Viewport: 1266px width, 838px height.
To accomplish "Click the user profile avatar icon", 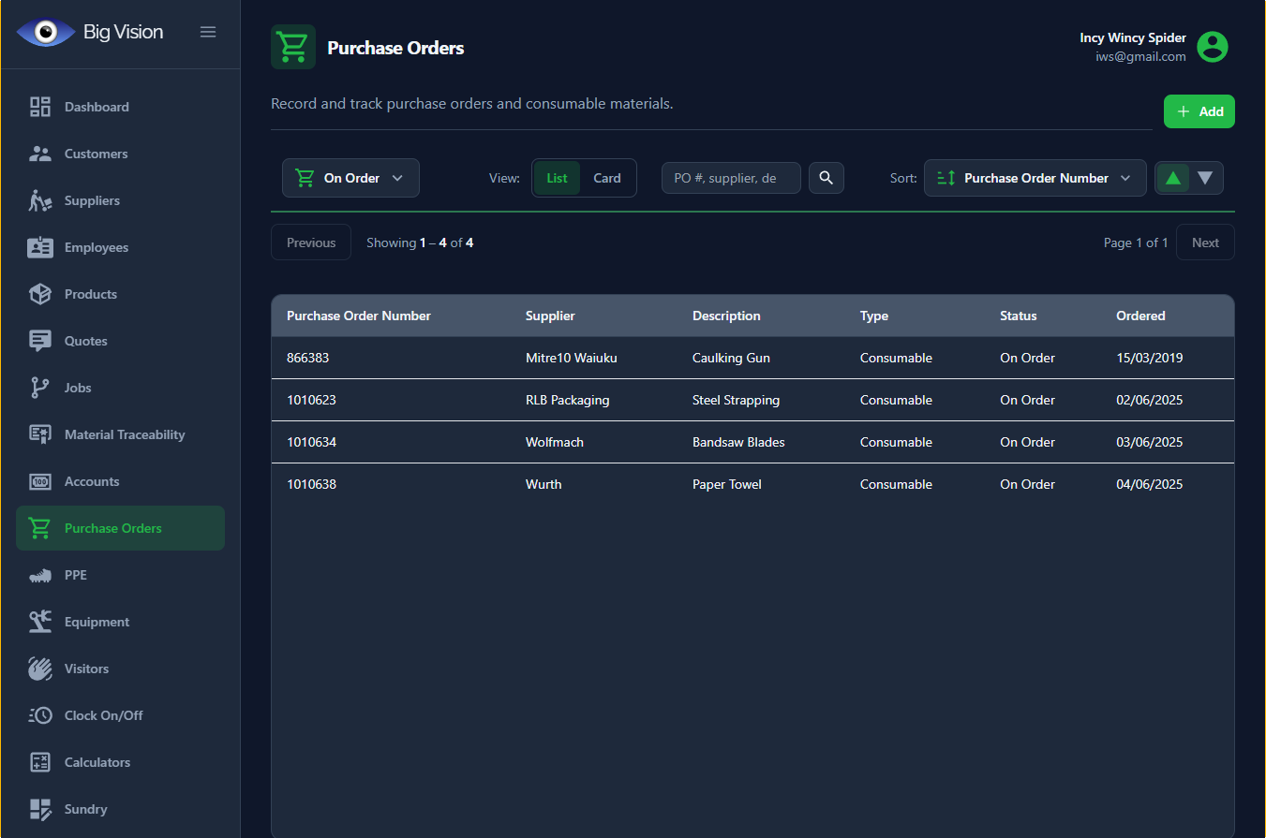I will (1212, 47).
